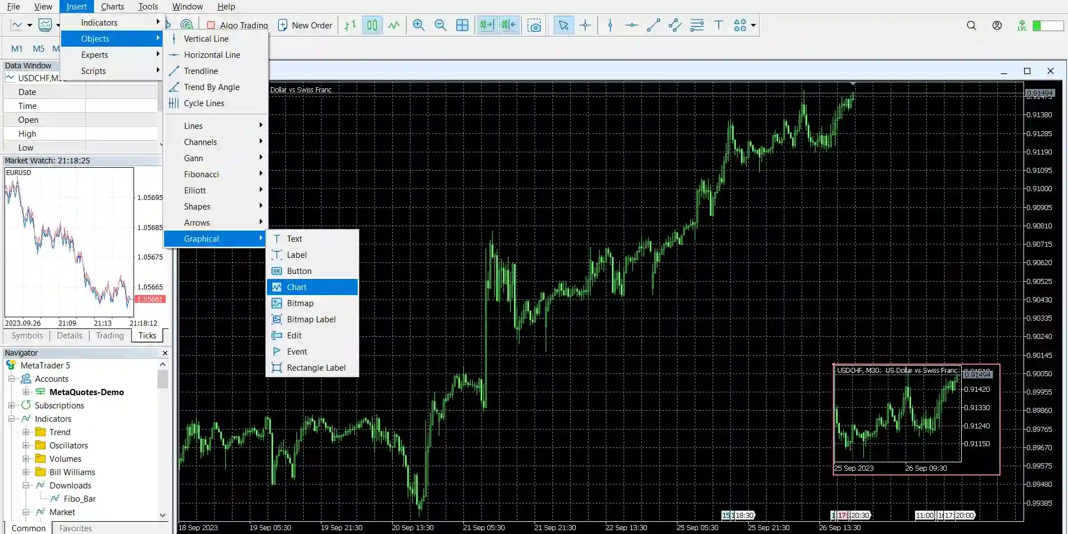The height and width of the screenshot is (534, 1068).
Task: Select Bitmap from the Graphical submenu
Action: [312, 303]
